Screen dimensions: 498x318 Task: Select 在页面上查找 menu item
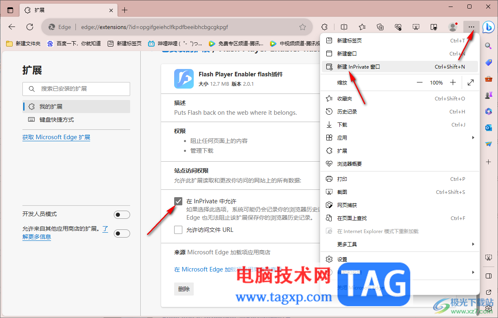tap(400, 218)
